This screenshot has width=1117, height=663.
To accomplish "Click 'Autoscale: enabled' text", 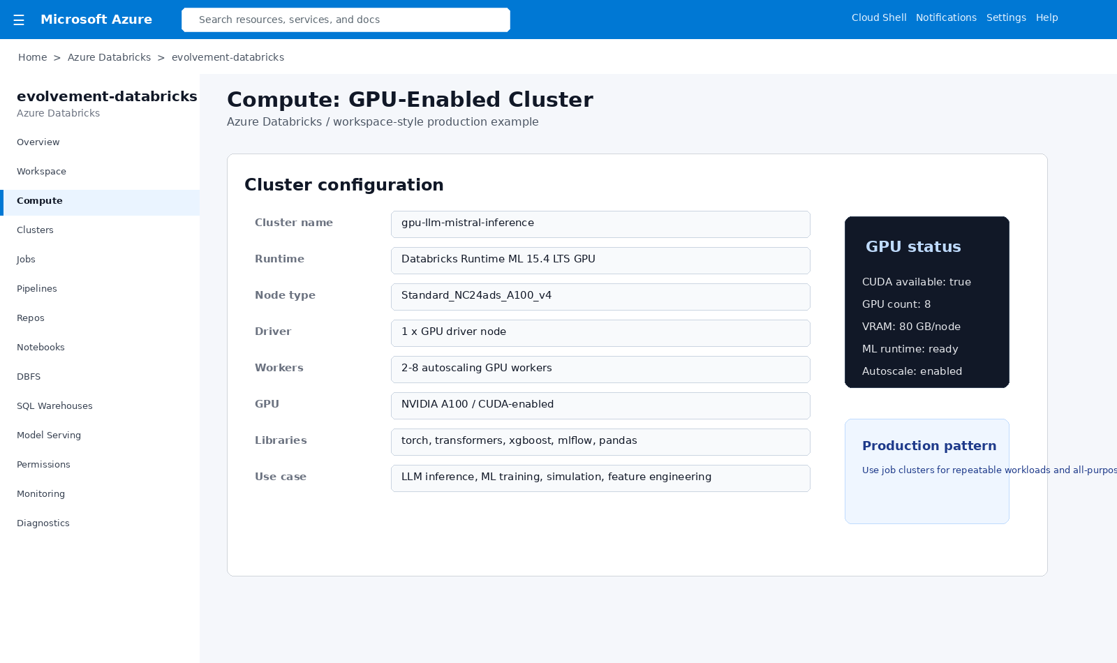I will (912, 371).
